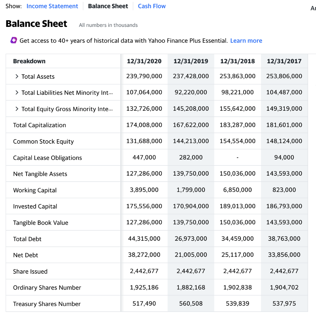316x324 pixels.
Task: Click the 94,000 capital lease value
Action: point(284,158)
